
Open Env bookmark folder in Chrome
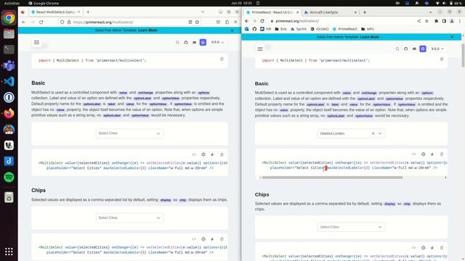coord(281,29)
